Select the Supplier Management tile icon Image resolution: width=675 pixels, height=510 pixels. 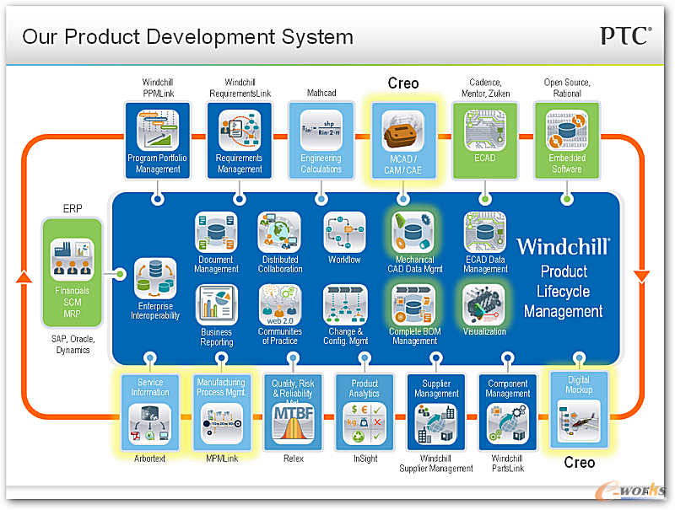[x=436, y=424]
